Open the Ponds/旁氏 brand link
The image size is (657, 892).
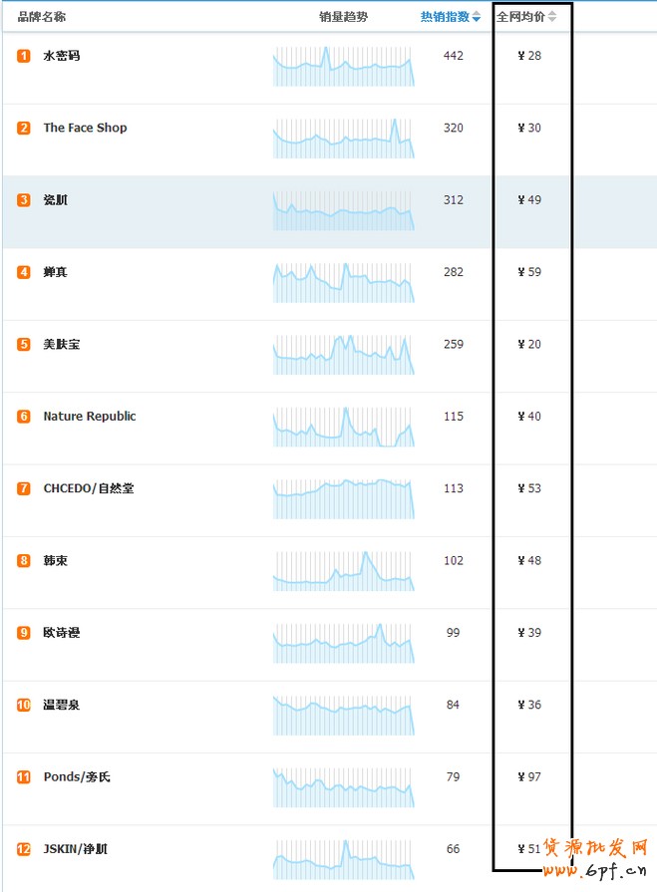(x=77, y=776)
